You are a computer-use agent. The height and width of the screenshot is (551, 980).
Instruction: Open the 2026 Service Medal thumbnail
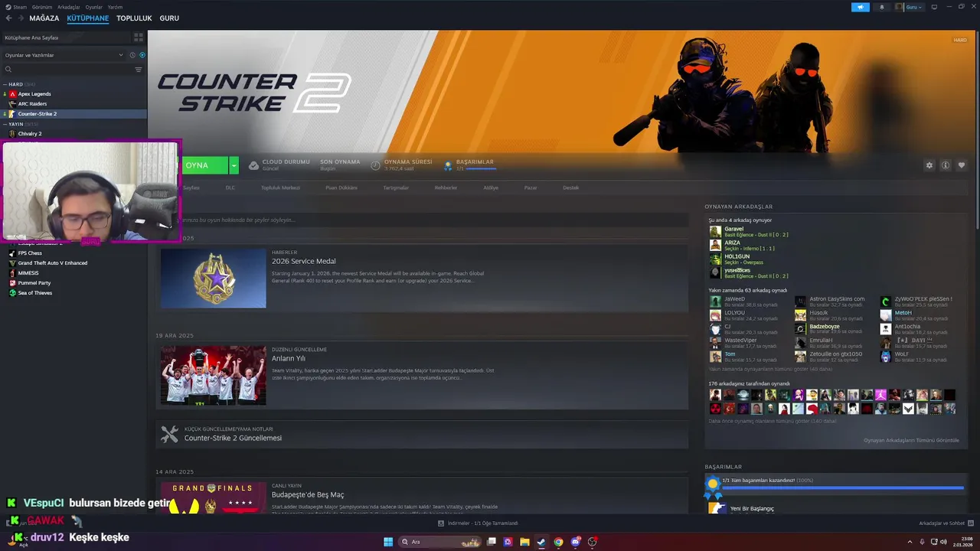214,279
